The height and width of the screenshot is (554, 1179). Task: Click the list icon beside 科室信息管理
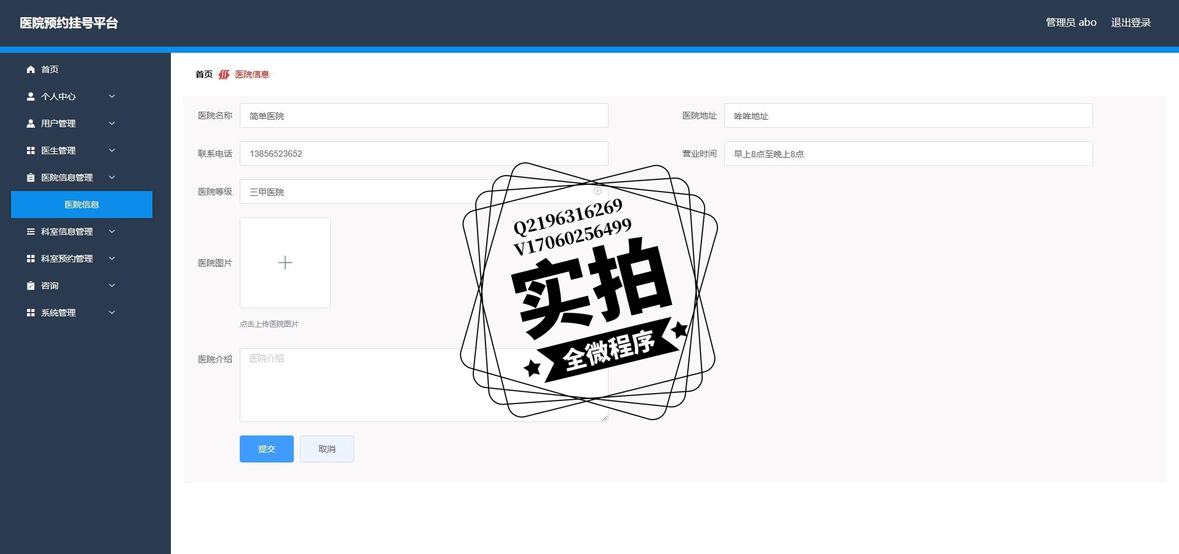(x=31, y=232)
